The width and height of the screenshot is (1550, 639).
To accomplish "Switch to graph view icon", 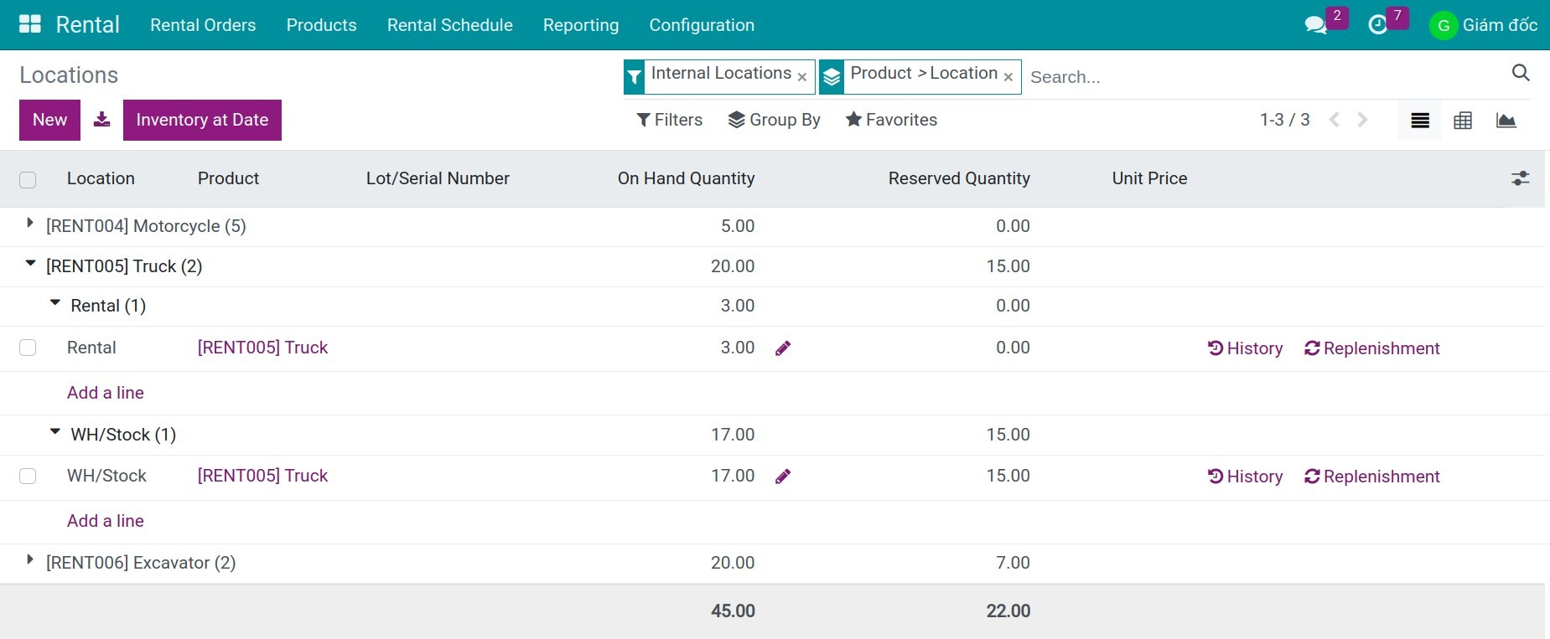I will pos(1506,121).
